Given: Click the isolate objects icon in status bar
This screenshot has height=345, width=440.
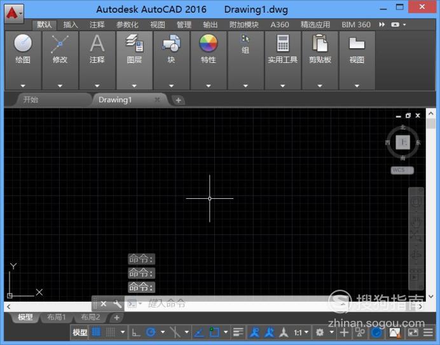Looking at the screenshot, I should click(360, 333).
